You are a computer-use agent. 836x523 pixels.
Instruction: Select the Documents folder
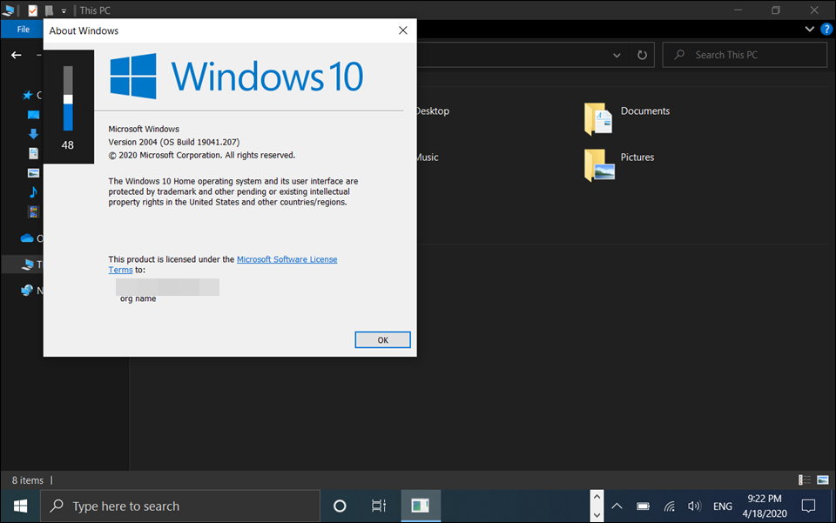click(x=627, y=118)
